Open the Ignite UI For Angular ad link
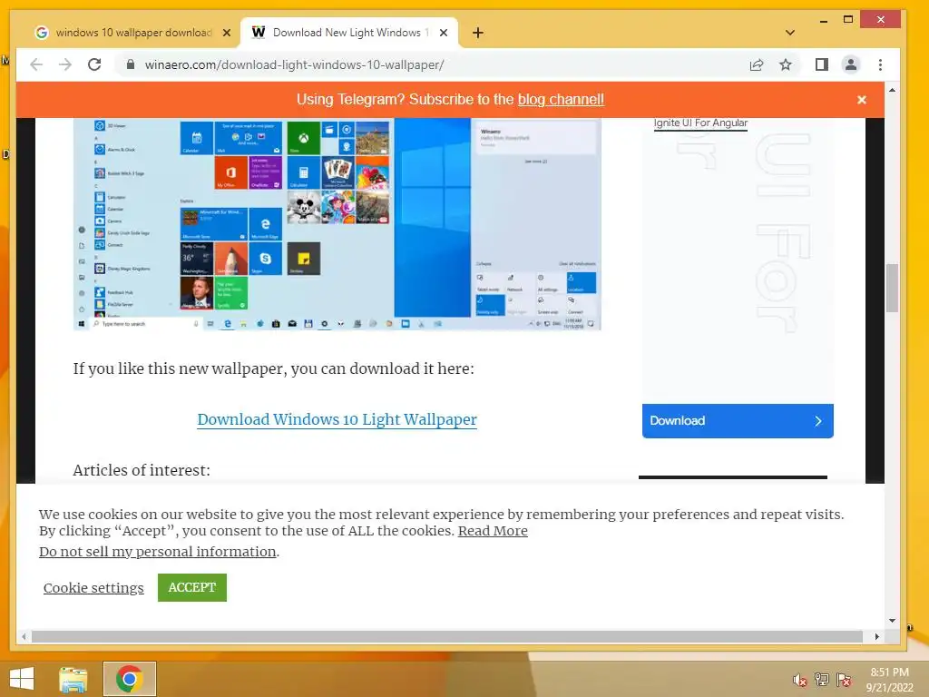Screen dimensions: 929x697 click(700, 123)
